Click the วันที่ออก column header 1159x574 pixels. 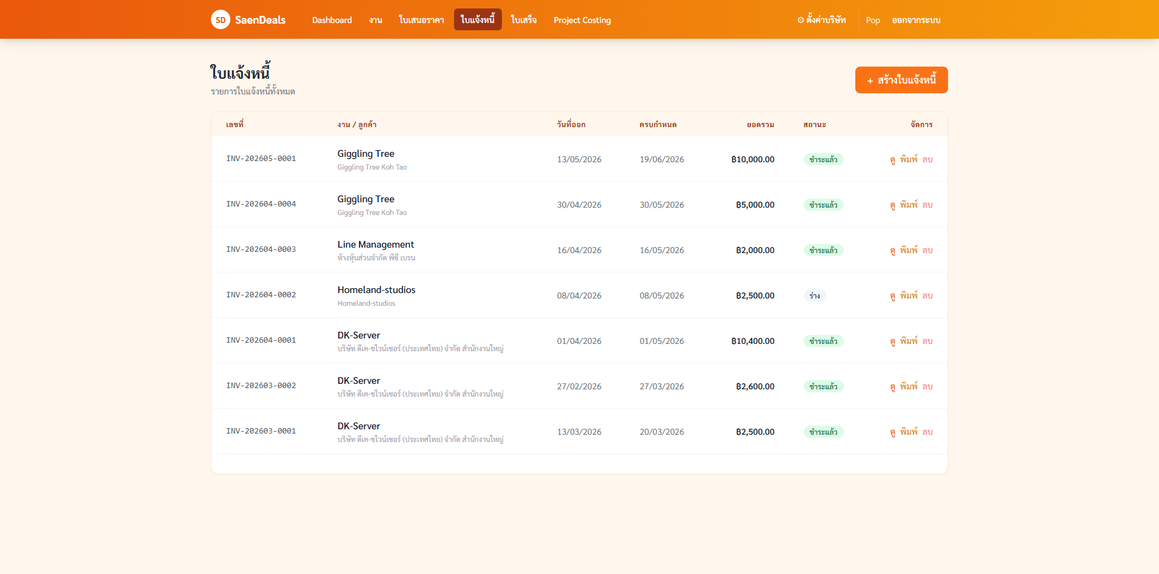(x=571, y=124)
